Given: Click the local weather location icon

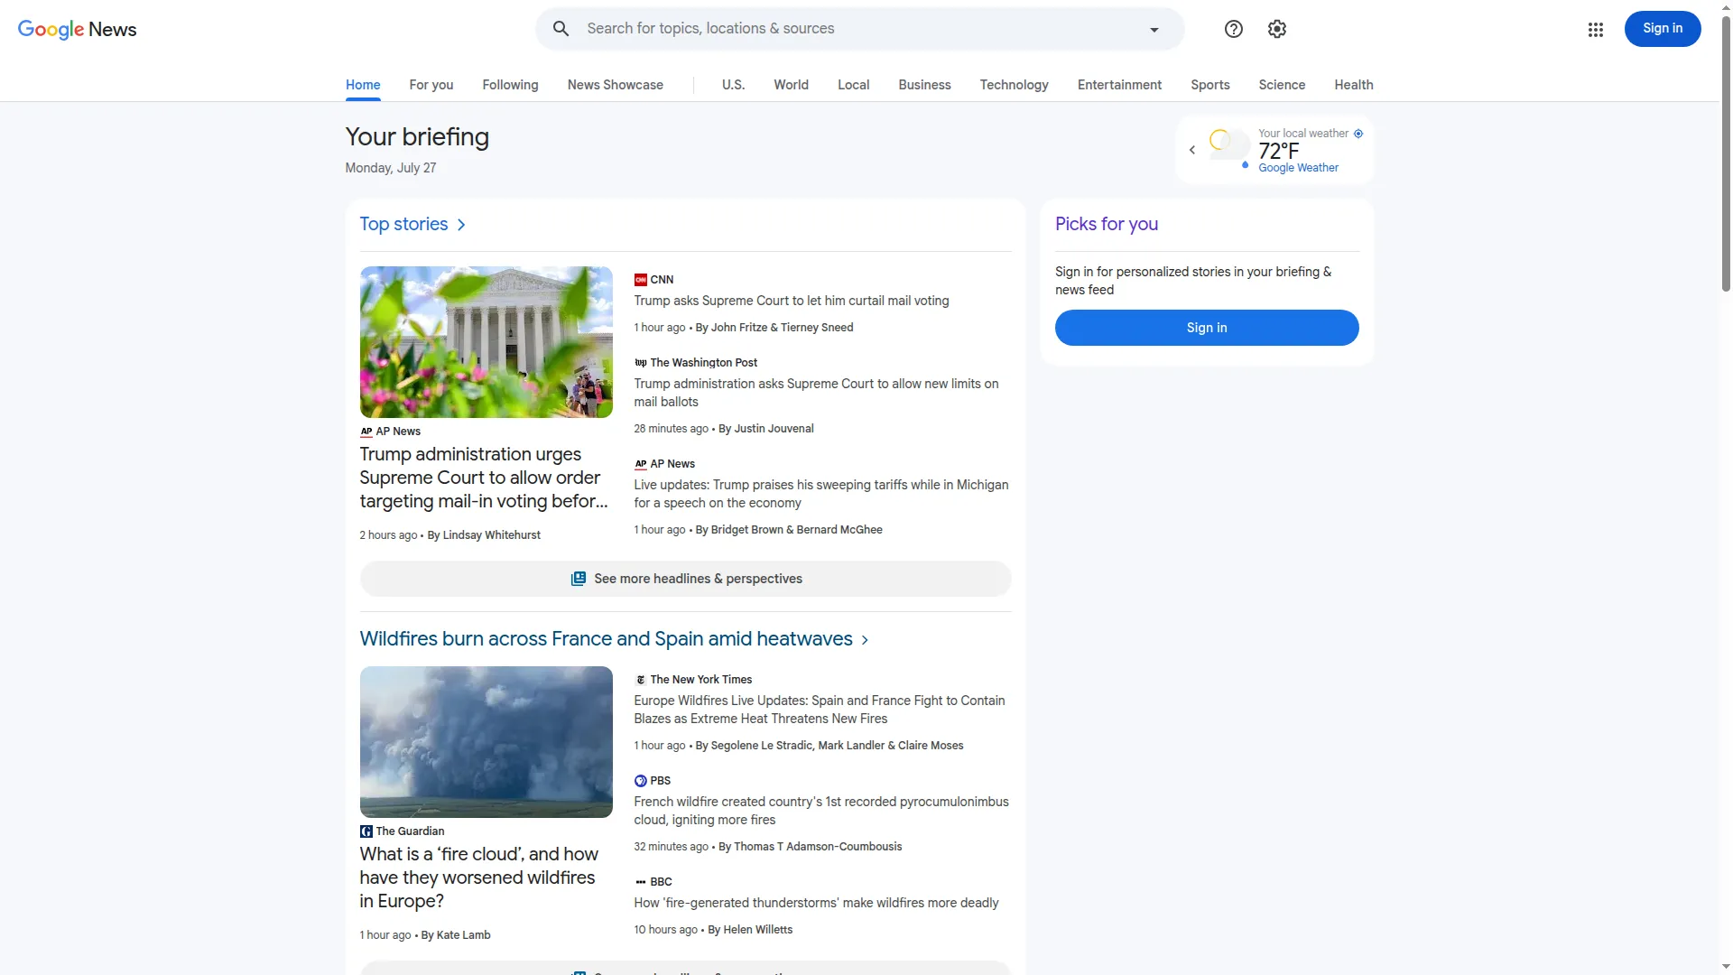Looking at the screenshot, I should (1358, 134).
